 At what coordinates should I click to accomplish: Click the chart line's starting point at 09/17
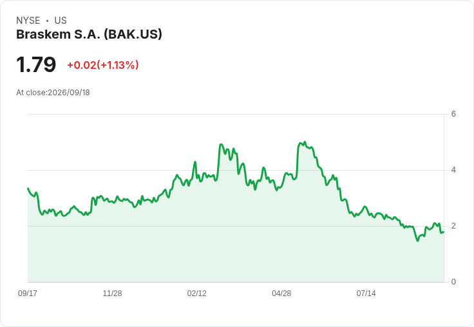click(x=28, y=188)
